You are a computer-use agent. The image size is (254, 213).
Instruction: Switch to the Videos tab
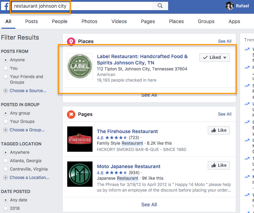click(x=119, y=21)
